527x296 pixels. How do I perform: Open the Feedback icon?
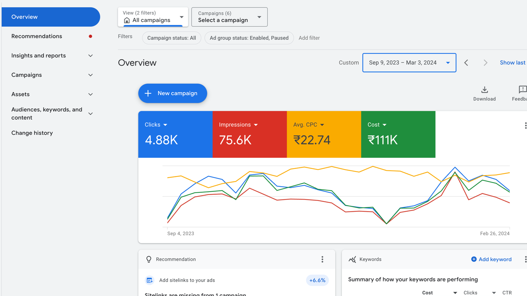coord(522,90)
